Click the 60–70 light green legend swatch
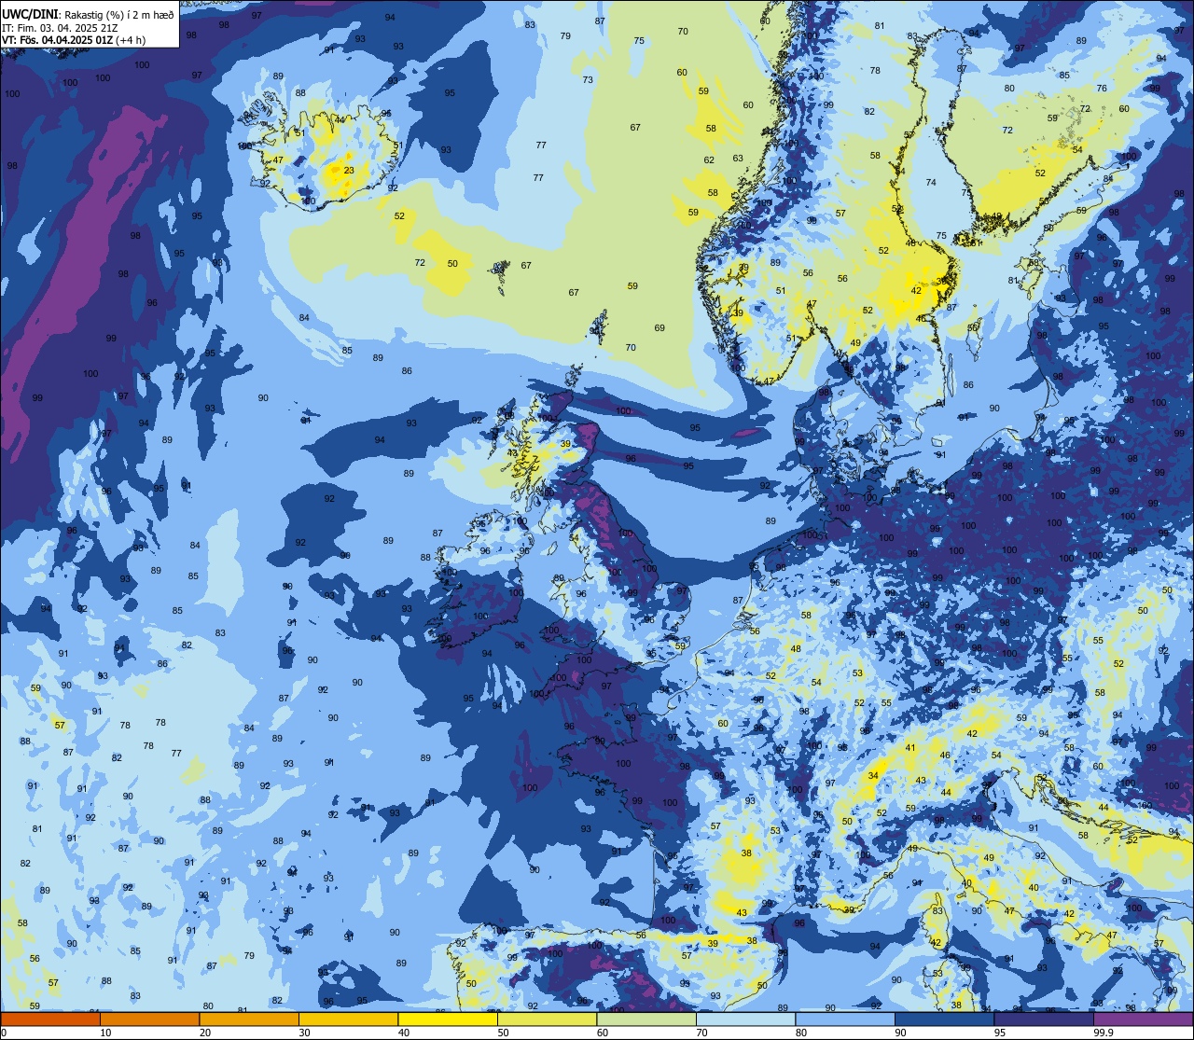The image size is (1194, 1040). pos(646,1019)
